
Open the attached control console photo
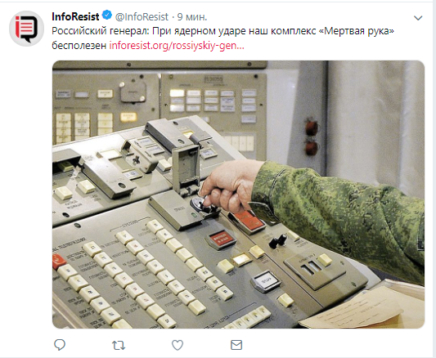point(238,195)
